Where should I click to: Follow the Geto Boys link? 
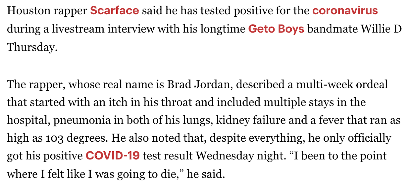click(x=276, y=29)
